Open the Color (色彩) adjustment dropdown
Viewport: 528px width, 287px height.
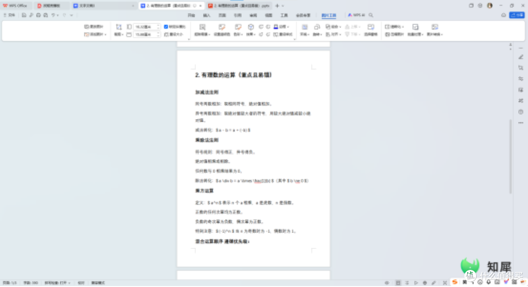[x=238, y=30]
